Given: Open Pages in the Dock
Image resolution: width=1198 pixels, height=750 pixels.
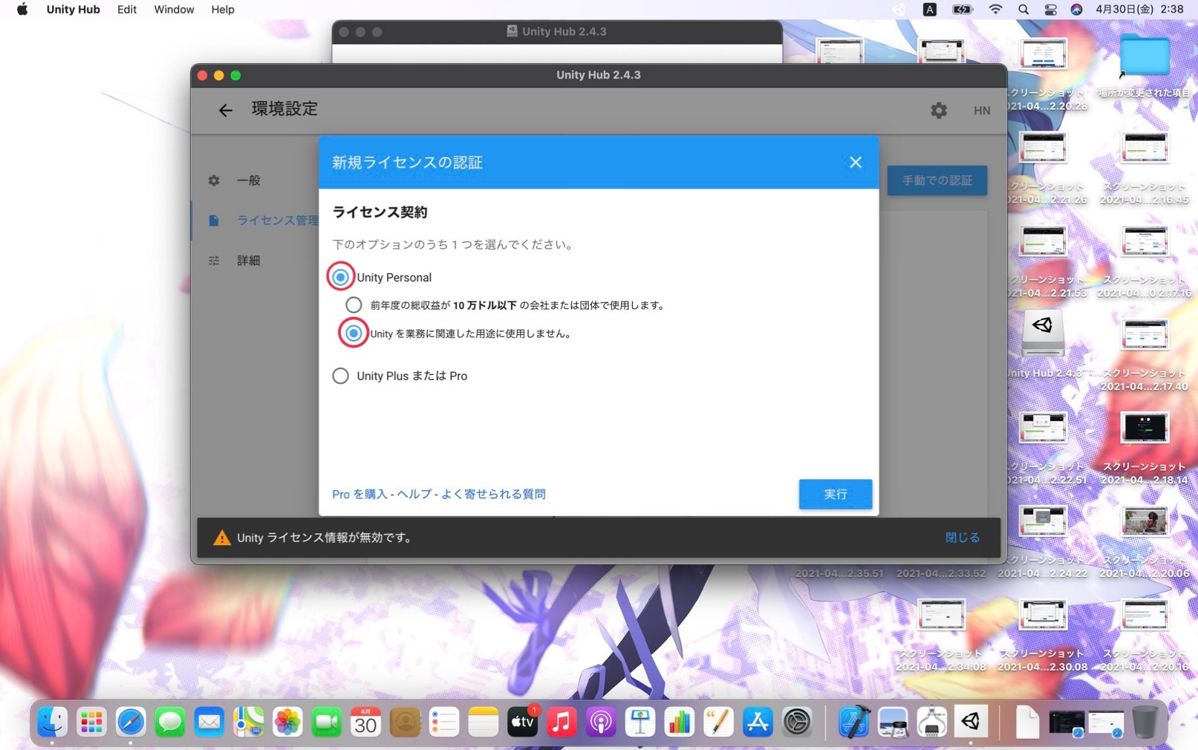Looking at the screenshot, I should (x=718, y=722).
